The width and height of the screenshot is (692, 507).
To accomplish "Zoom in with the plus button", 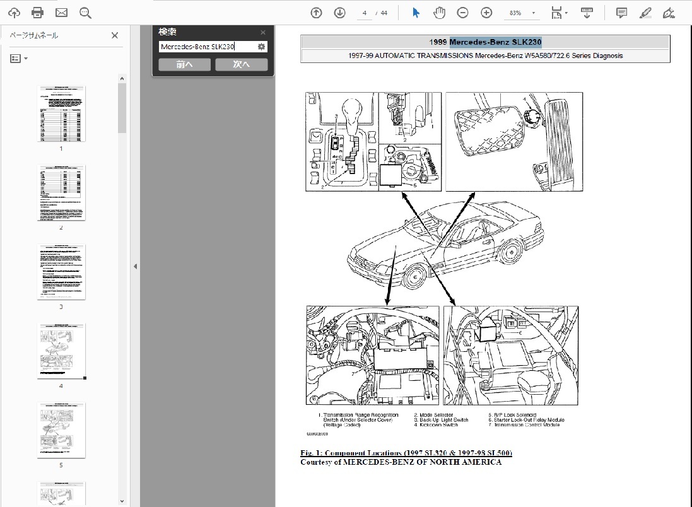I will coord(486,13).
